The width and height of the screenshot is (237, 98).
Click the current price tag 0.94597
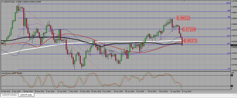pyautogui.click(x=234, y=45)
